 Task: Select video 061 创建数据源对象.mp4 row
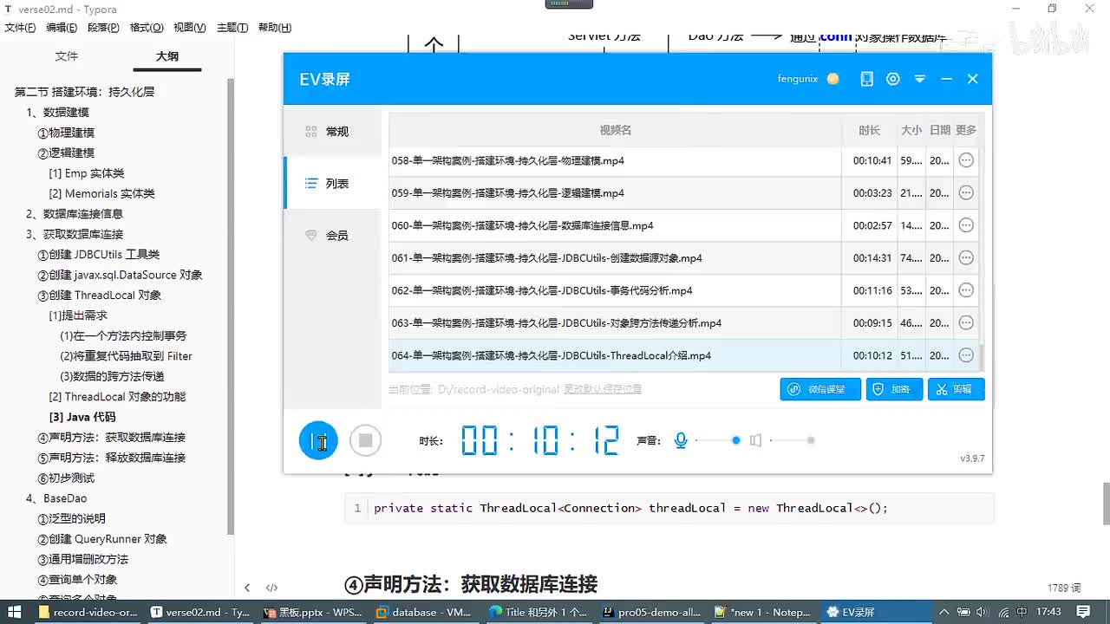683,257
